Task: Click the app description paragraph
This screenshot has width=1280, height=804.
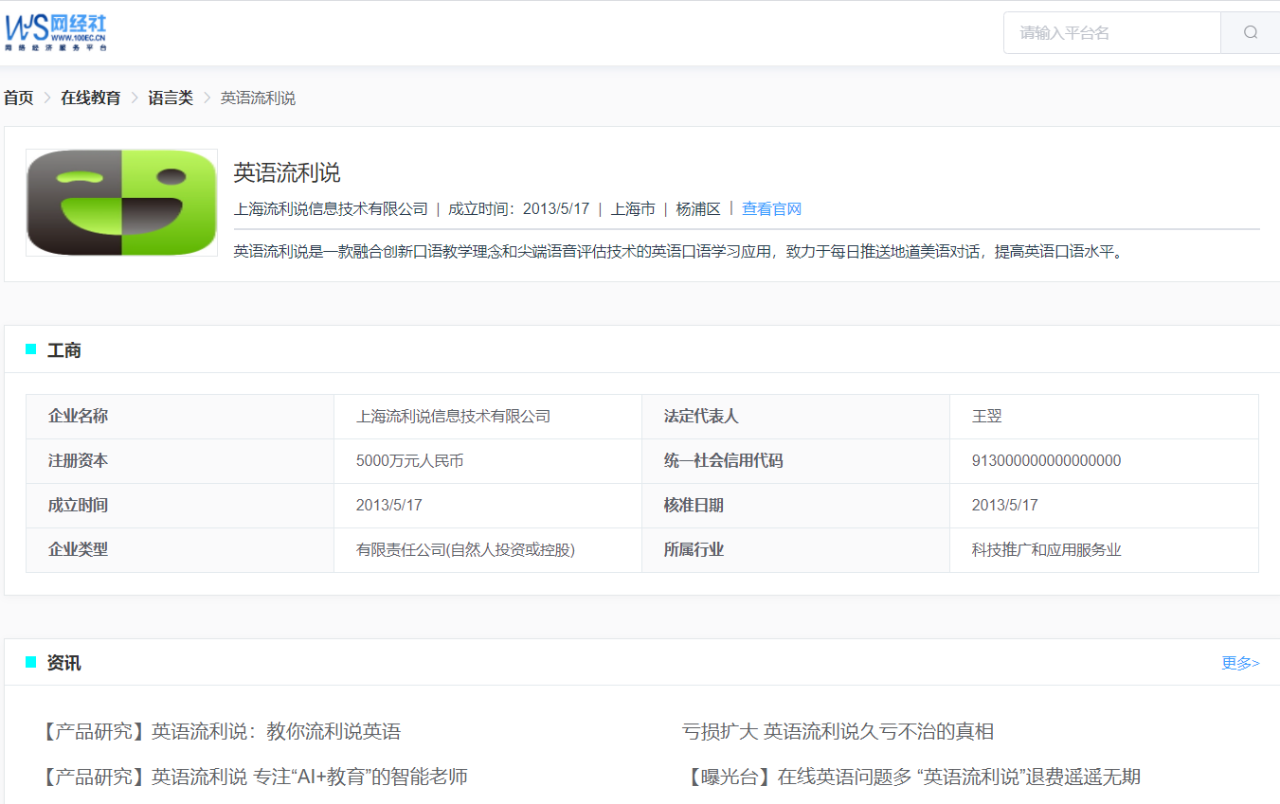Action: point(678,252)
